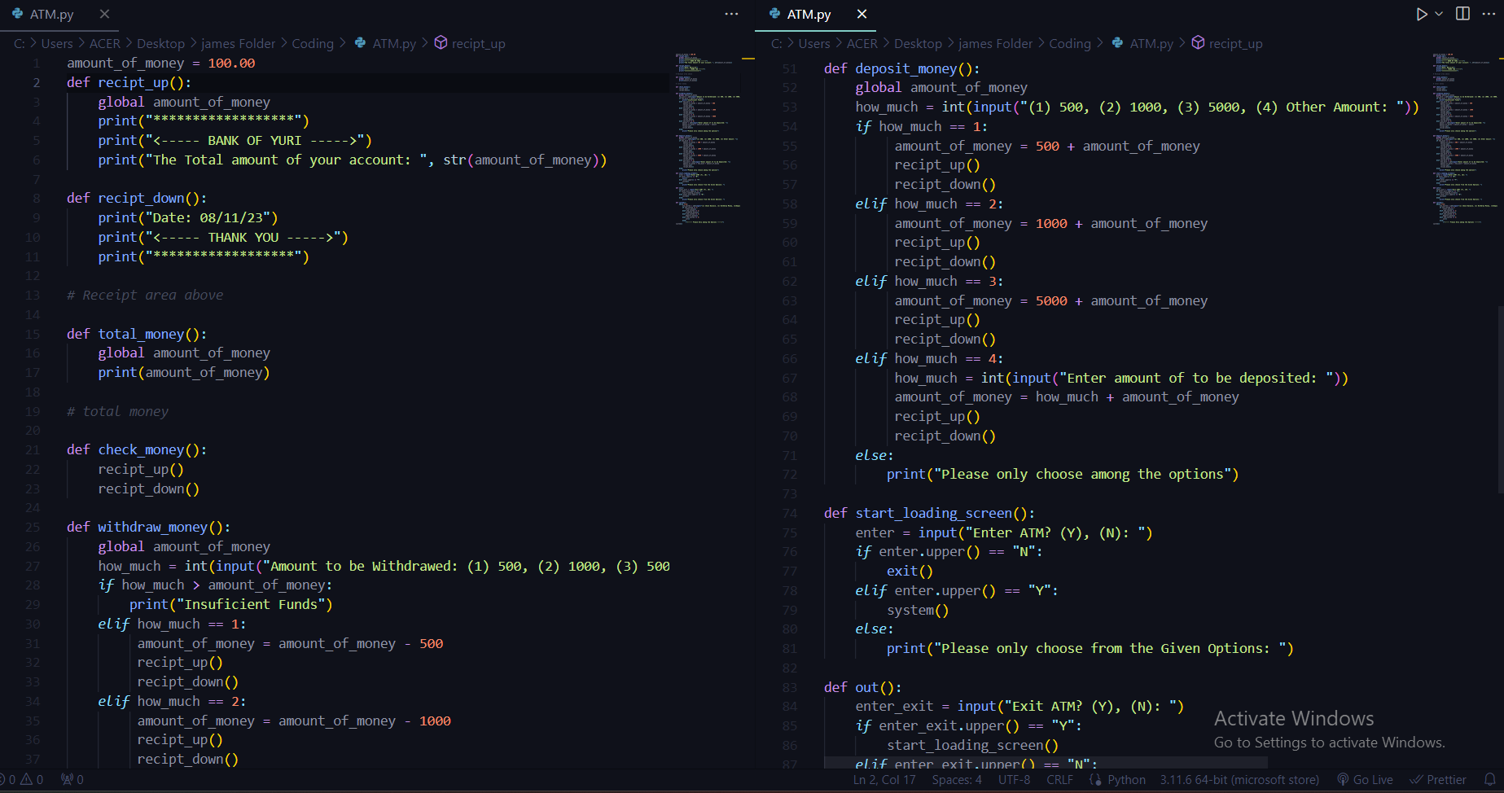Click '# total money' comment line
The image size is (1504, 793).
pyautogui.click(x=117, y=411)
